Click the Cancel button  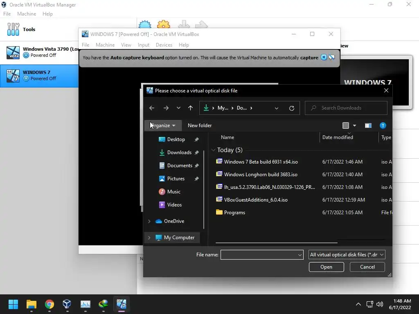367,267
